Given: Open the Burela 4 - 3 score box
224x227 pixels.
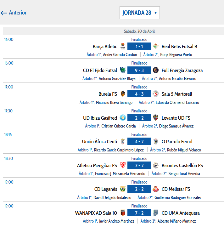Looking at the screenshot, I should coord(139,94).
